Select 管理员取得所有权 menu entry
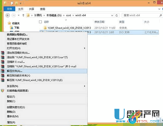Screen dimensions: 163x126 (x=17, y=44)
